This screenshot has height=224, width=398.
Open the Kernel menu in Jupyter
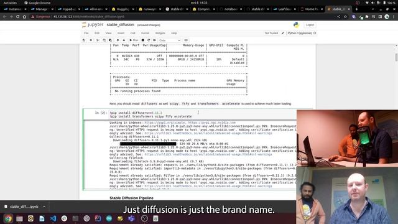coord(145,33)
